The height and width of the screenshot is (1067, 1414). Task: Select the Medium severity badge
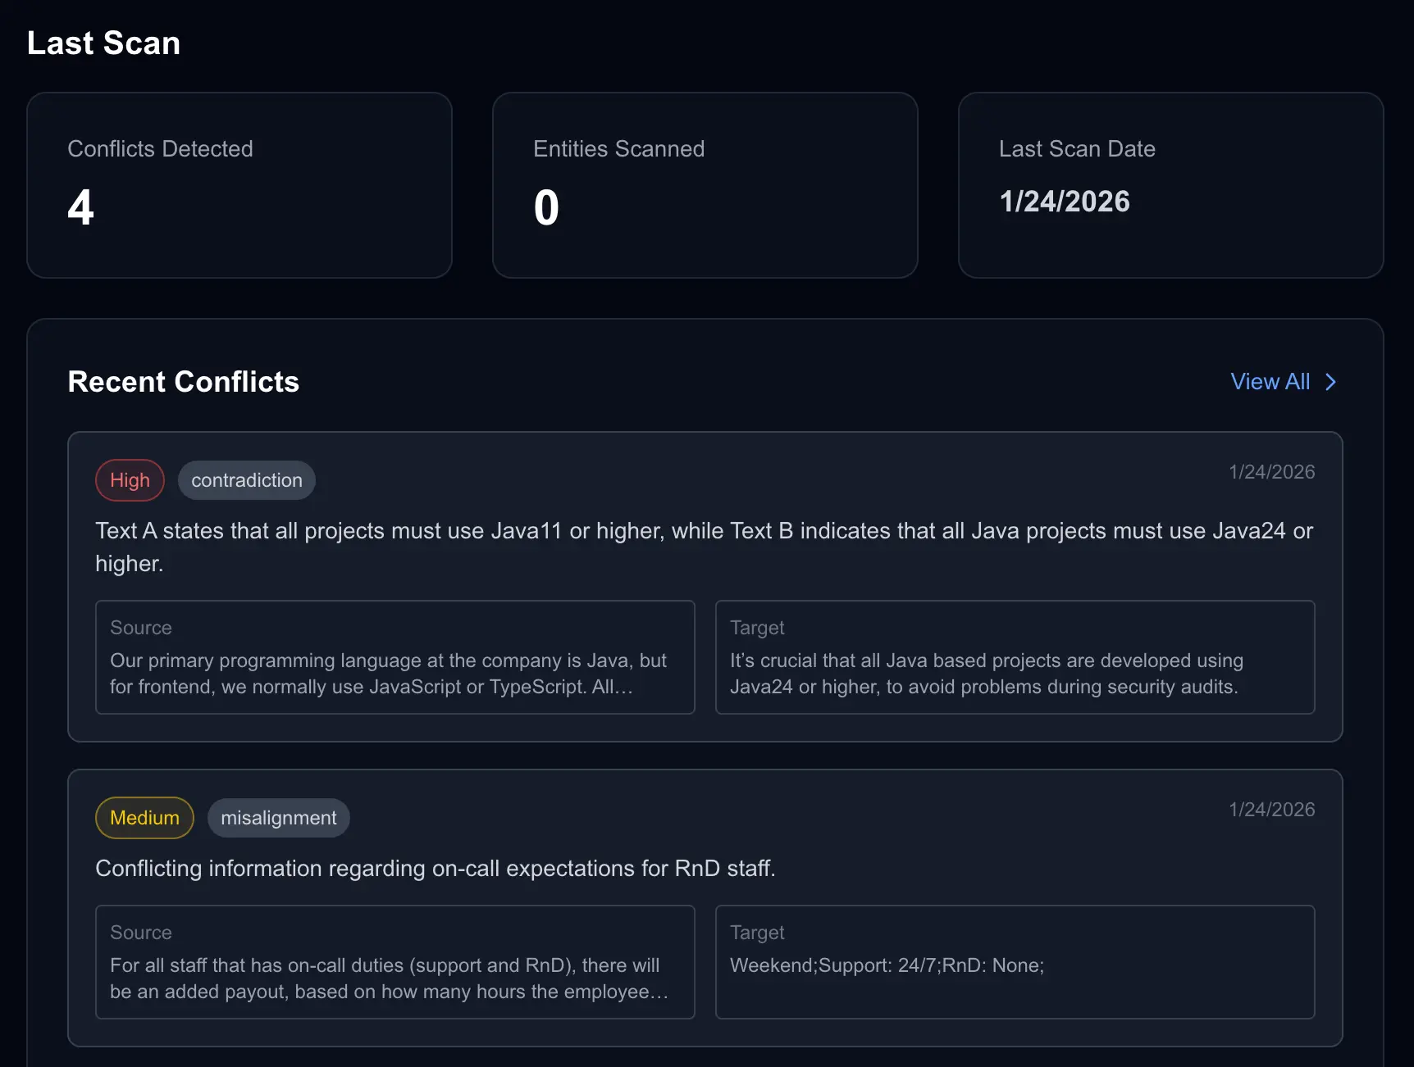pos(144,817)
